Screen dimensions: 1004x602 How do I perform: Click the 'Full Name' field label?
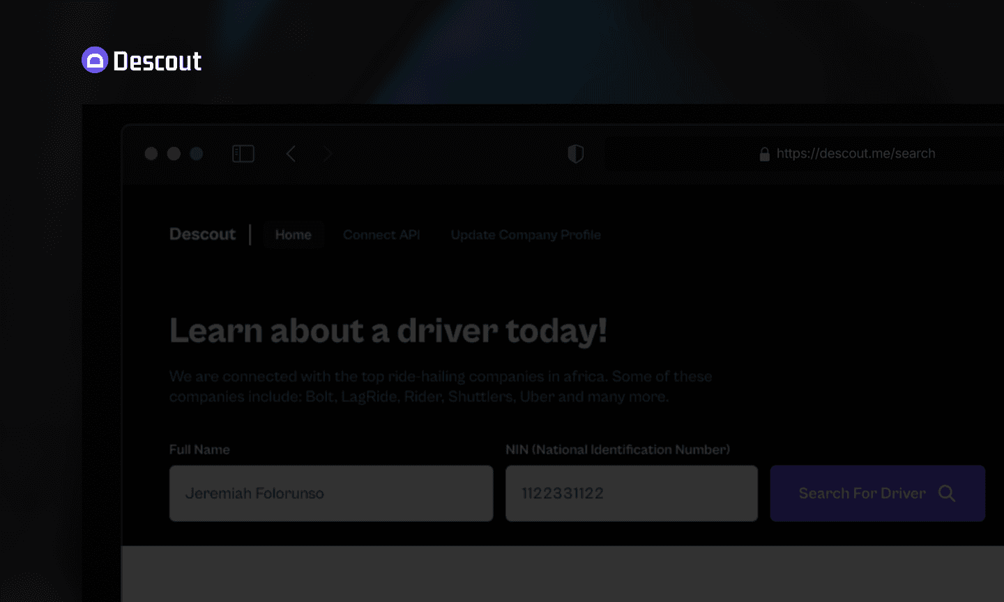pos(199,449)
